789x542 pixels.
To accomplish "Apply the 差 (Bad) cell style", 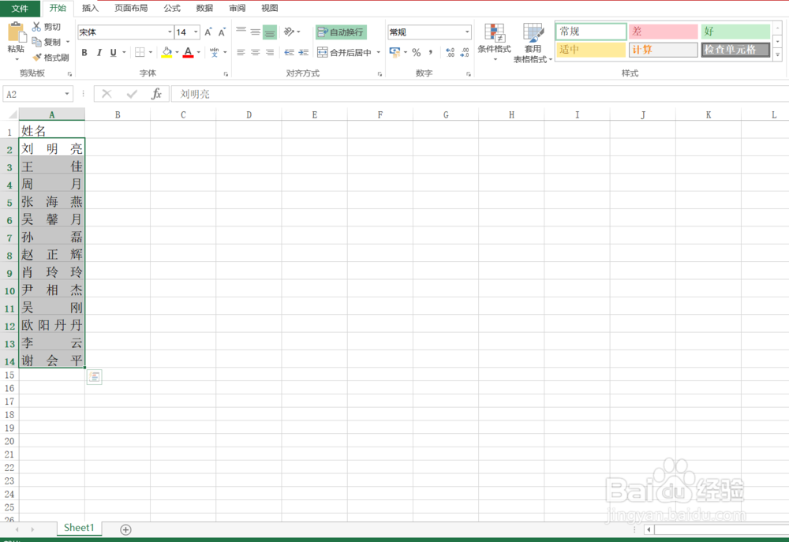I will coord(664,32).
